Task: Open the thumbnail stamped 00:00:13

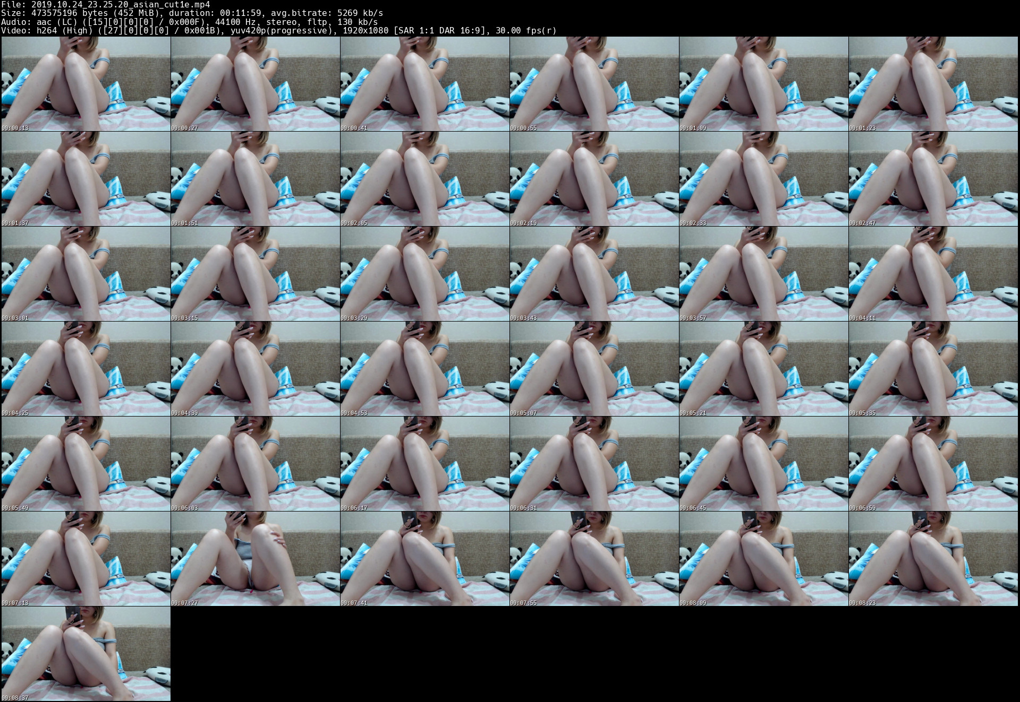Action: [86, 84]
